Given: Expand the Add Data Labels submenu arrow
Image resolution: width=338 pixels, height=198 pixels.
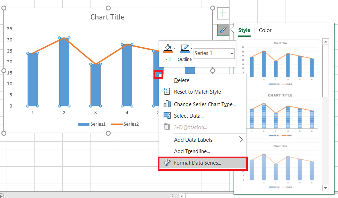Looking at the screenshot, I should pos(241,140).
